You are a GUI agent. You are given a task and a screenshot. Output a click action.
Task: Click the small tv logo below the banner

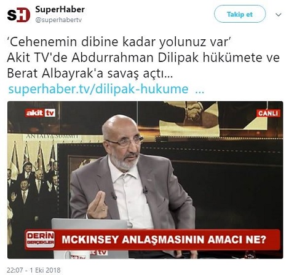click(x=100, y=252)
